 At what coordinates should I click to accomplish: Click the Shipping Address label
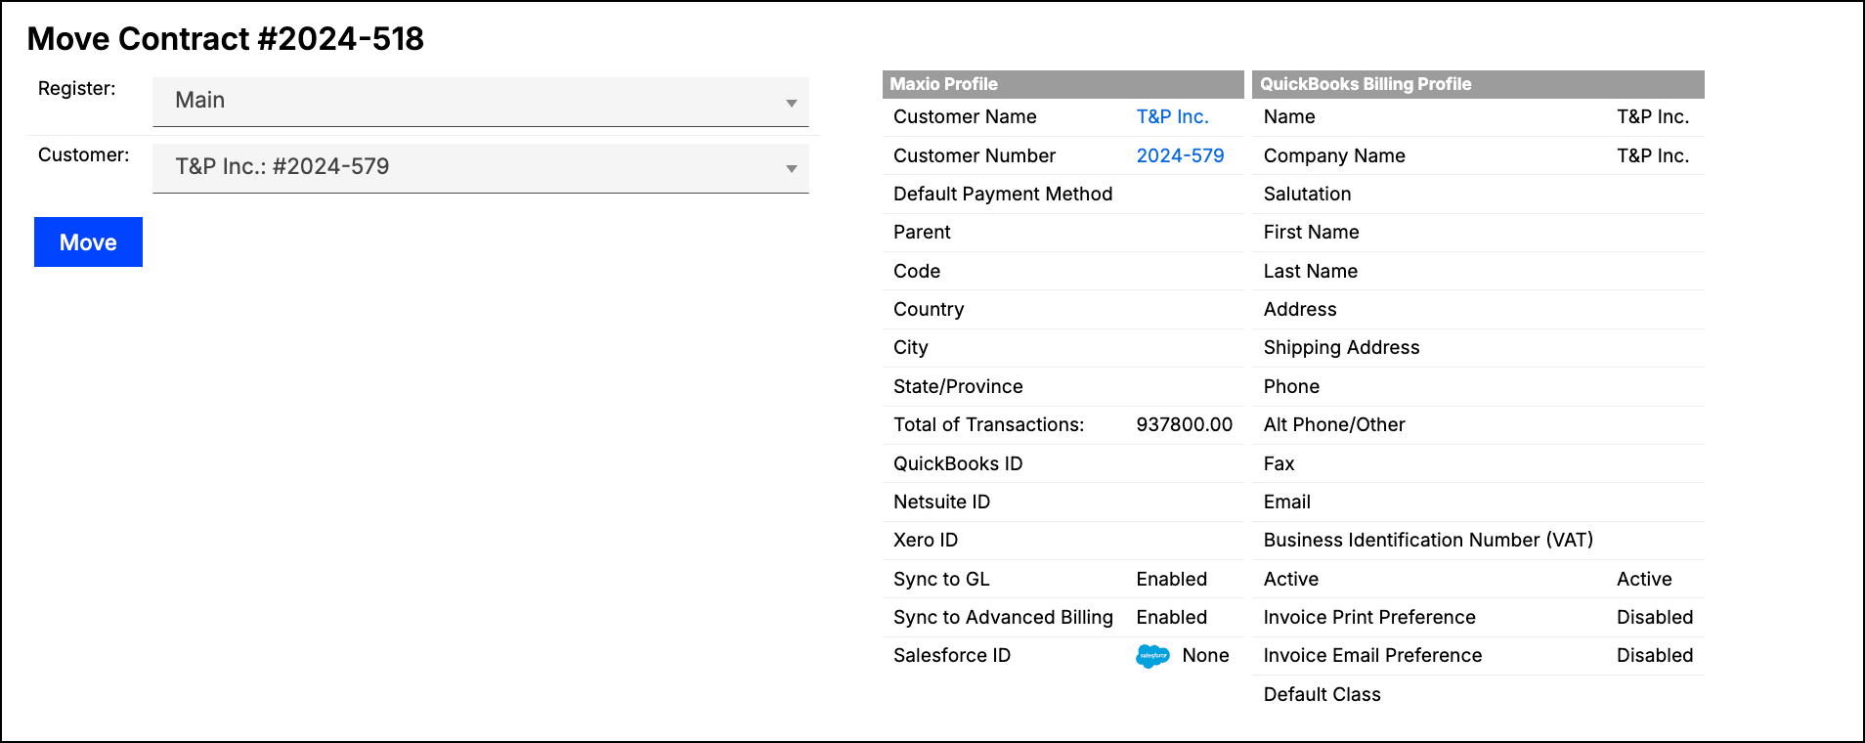click(x=1341, y=347)
